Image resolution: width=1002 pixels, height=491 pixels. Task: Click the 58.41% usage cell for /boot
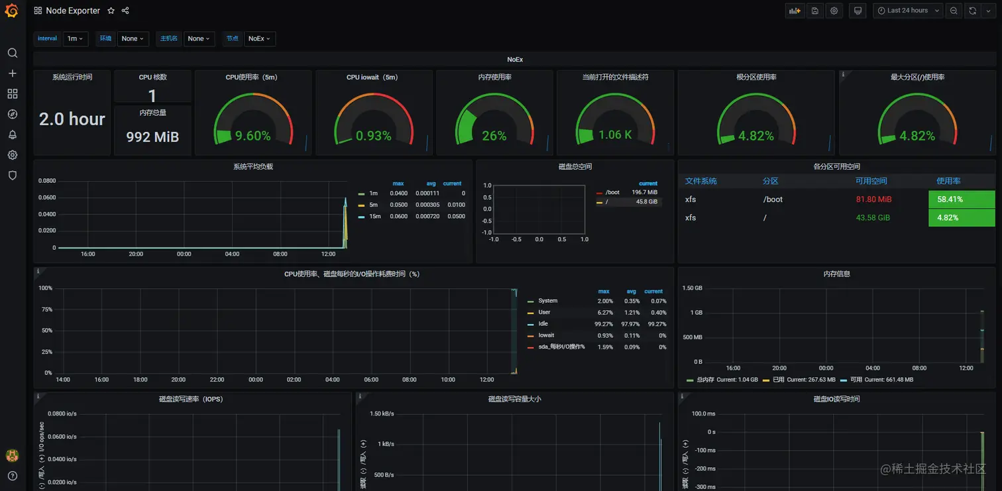pyautogui.click(x=962, y=199)
